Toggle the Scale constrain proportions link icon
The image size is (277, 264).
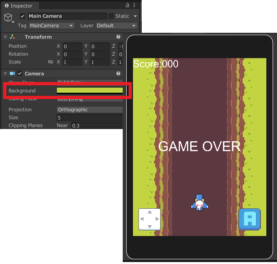point(51,62)
